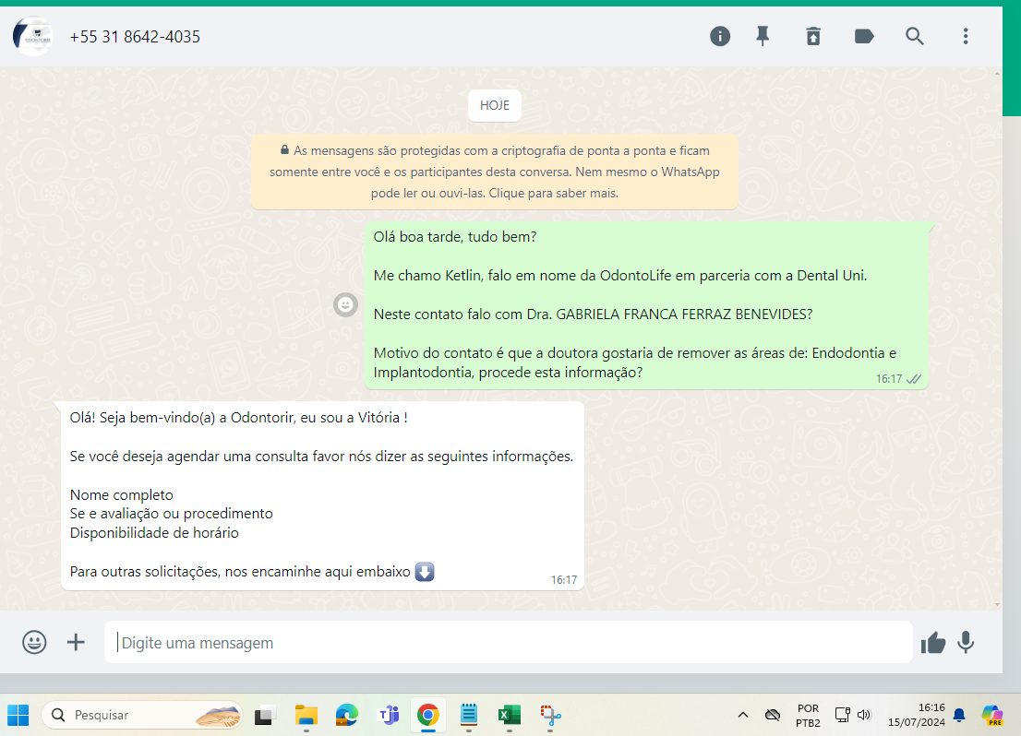Open Notepad app on taskbar

(x=469, y=715)
